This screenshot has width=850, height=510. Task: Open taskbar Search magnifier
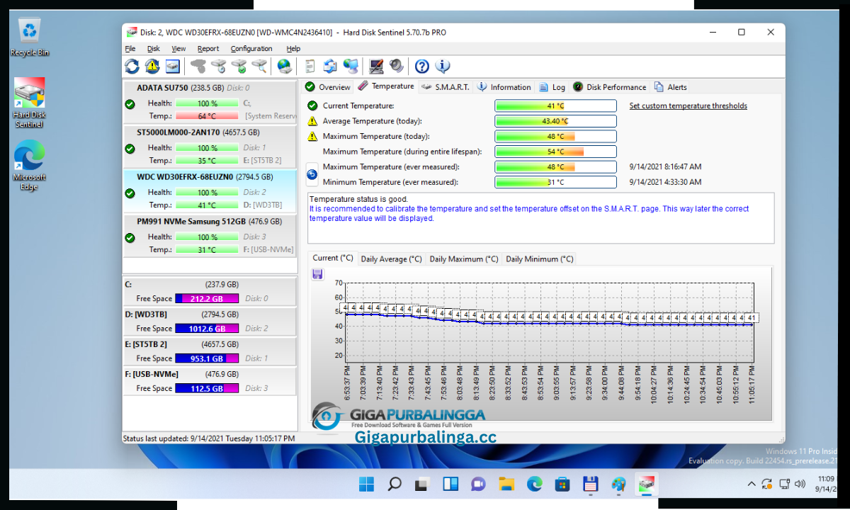[x=395, y=484]
